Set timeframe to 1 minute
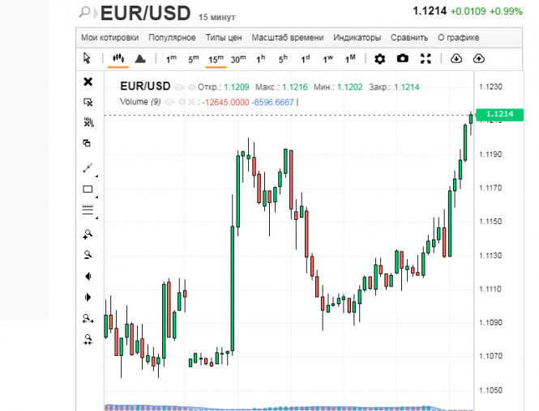This screenshot has height=411, width=539. [171, 59]
